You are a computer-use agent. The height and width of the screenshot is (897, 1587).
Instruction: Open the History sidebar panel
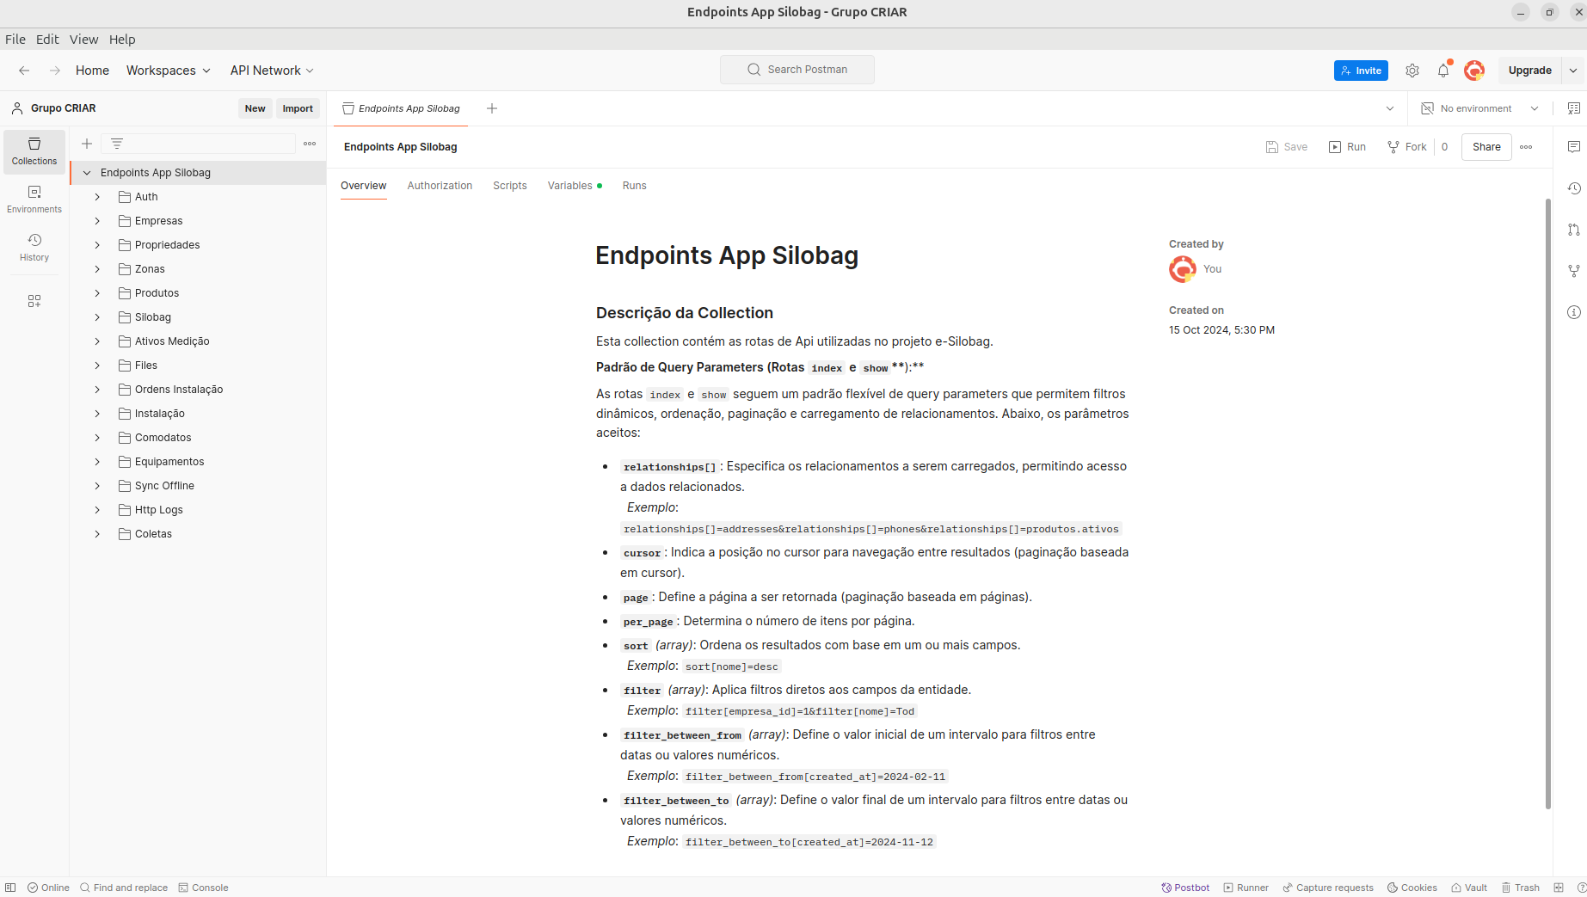pos(34,247)
